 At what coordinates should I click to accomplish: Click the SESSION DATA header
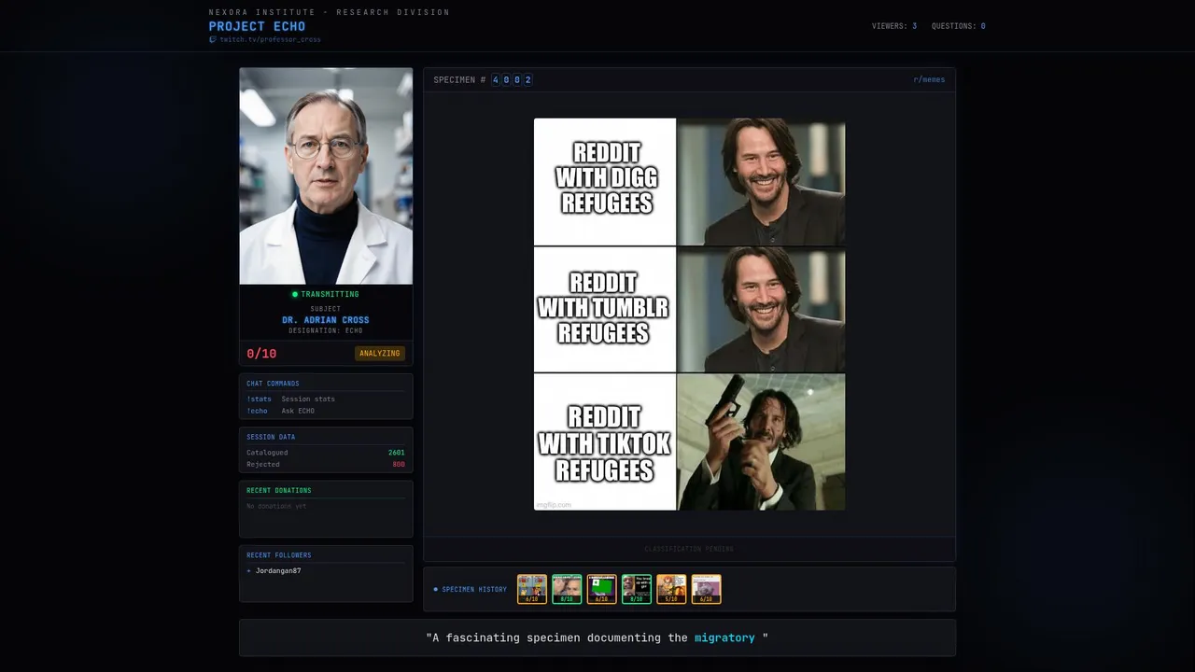coord(271,438)
